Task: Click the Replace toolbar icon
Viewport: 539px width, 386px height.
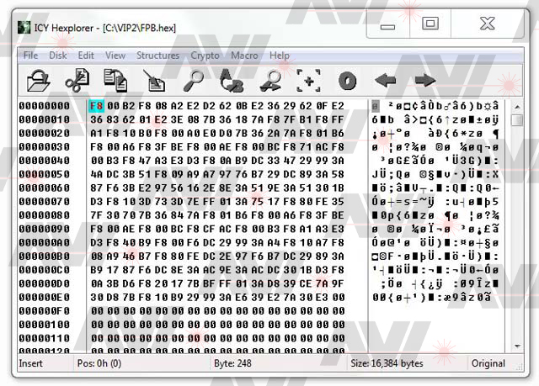Action: coord(231,80)
